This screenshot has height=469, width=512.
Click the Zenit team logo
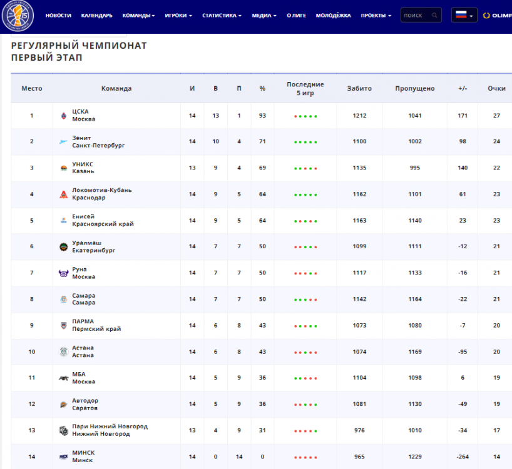pos(63,142)
